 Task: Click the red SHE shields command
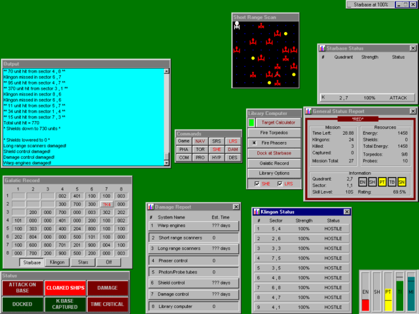[217, 150]
